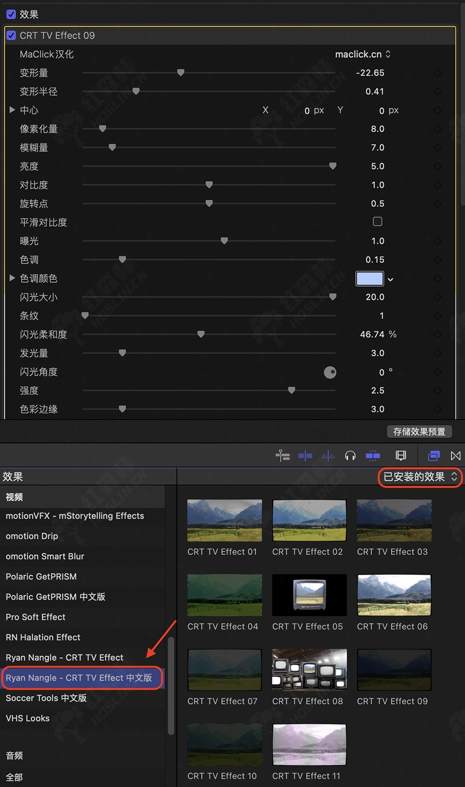Click the 存储效果预置 button
465x787 pixels.
(x=419, y=432)
